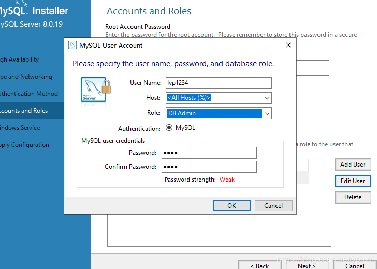Viewport: 377px width, 269px height.
Task: Click the Confirm Password field
Action: point(209,167)
